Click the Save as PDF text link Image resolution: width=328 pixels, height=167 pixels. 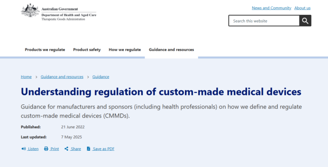[x=104, y=149]
